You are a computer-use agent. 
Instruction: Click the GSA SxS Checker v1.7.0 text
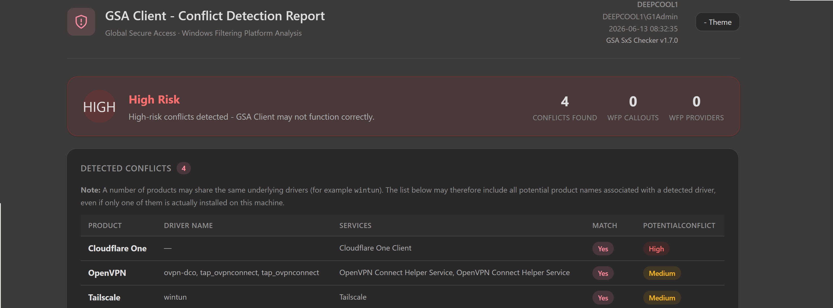642,40
